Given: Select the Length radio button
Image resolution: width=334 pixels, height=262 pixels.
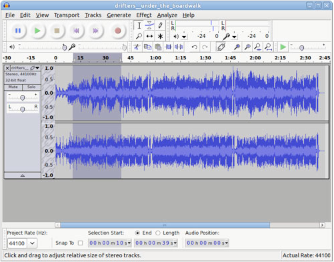Looking at the screenshot, I should coord(158,233).
